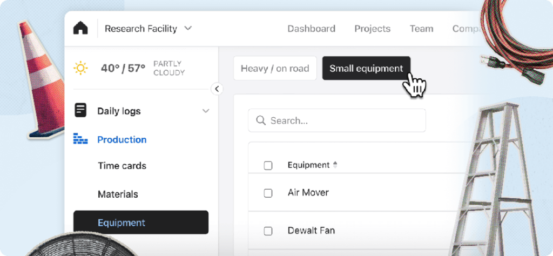Screen dimensions: 553x256
Task: Expand the Production section in sidebar
Action: [122, 139]
